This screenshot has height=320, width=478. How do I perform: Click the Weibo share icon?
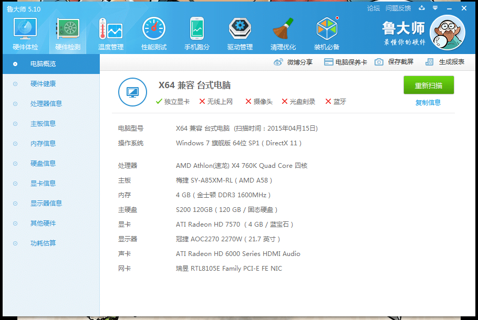(x=278, y=62)
